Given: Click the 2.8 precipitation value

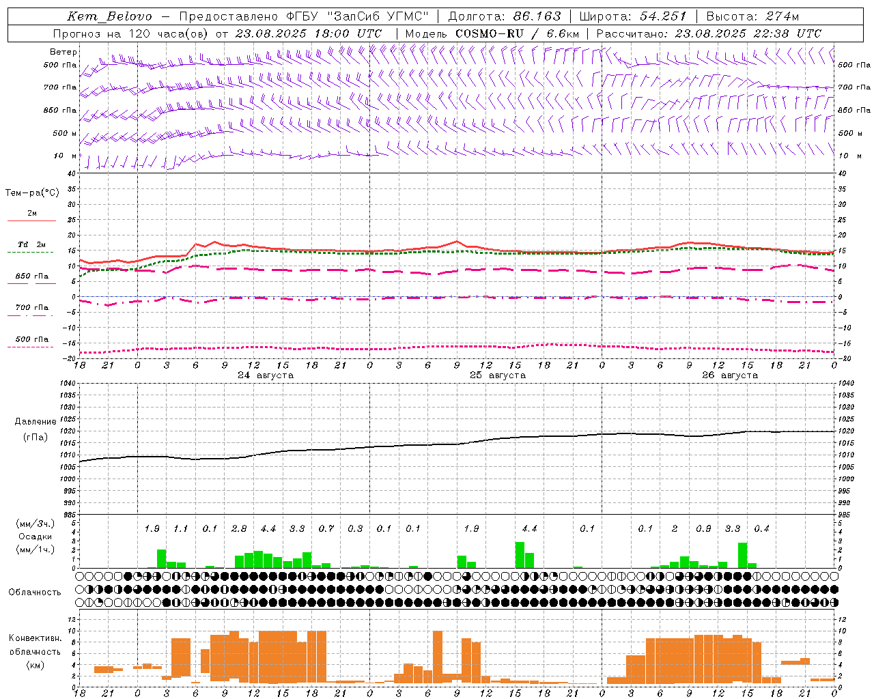Looking at the screenshot, I should 239,529.
